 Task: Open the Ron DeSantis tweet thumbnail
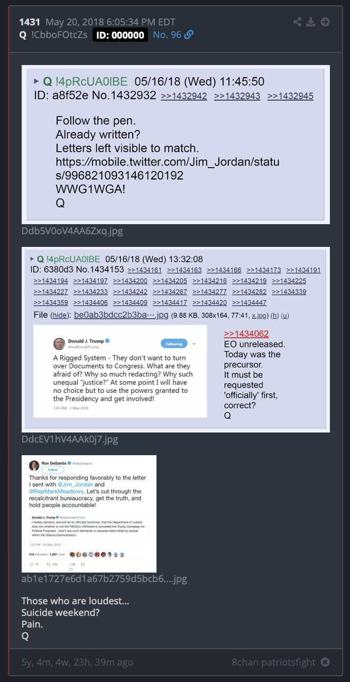click(x=89, y=513)
